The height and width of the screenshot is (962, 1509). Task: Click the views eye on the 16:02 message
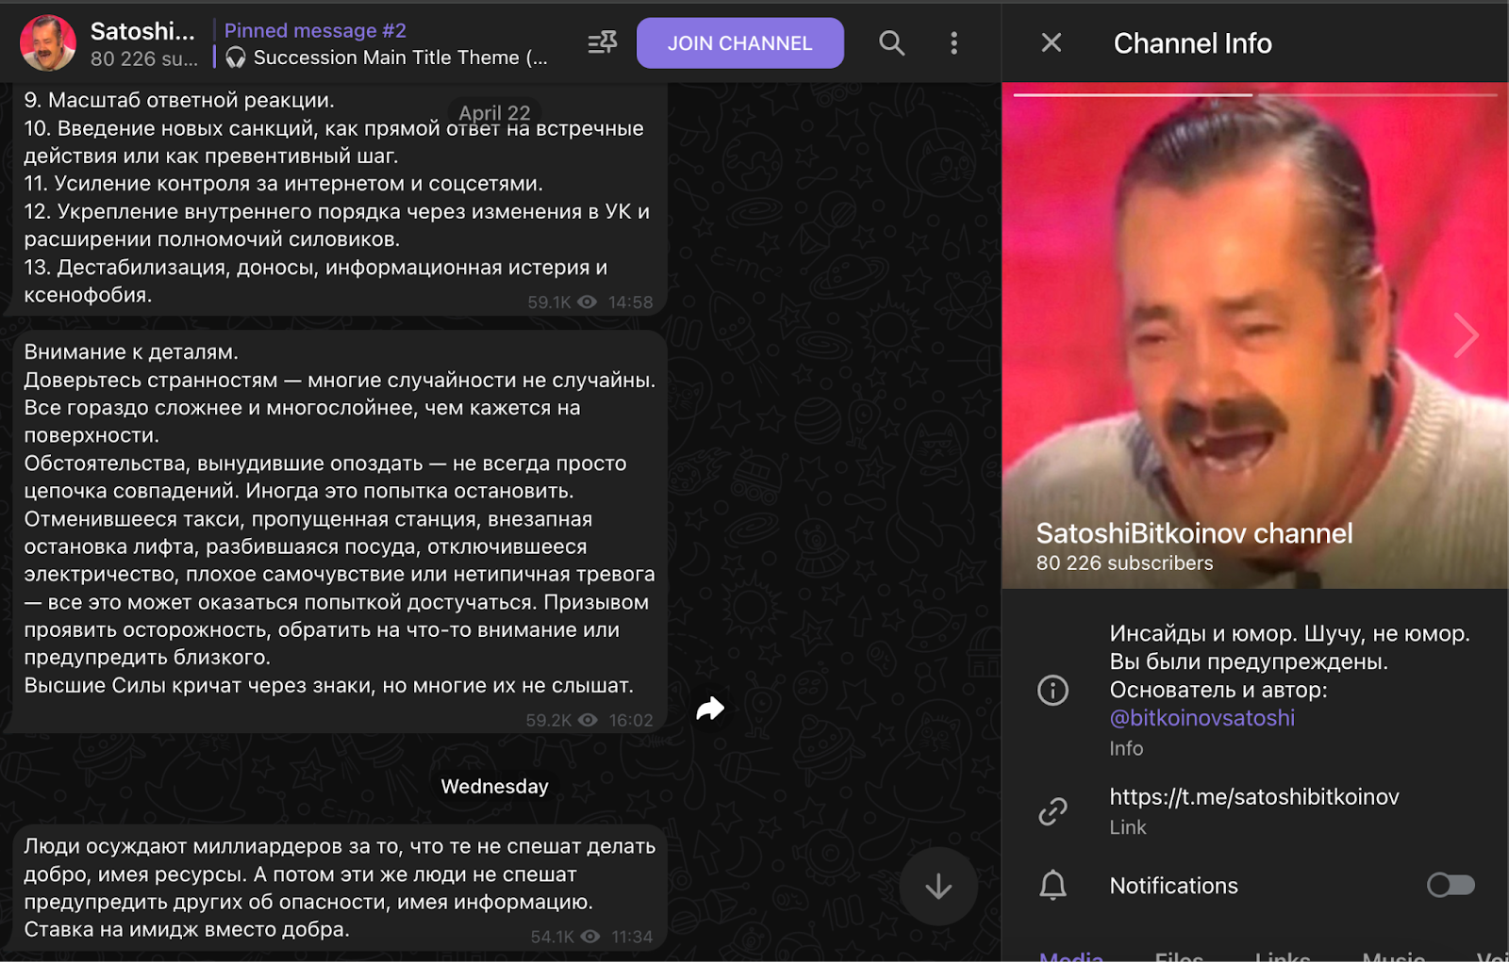(588, 720)
